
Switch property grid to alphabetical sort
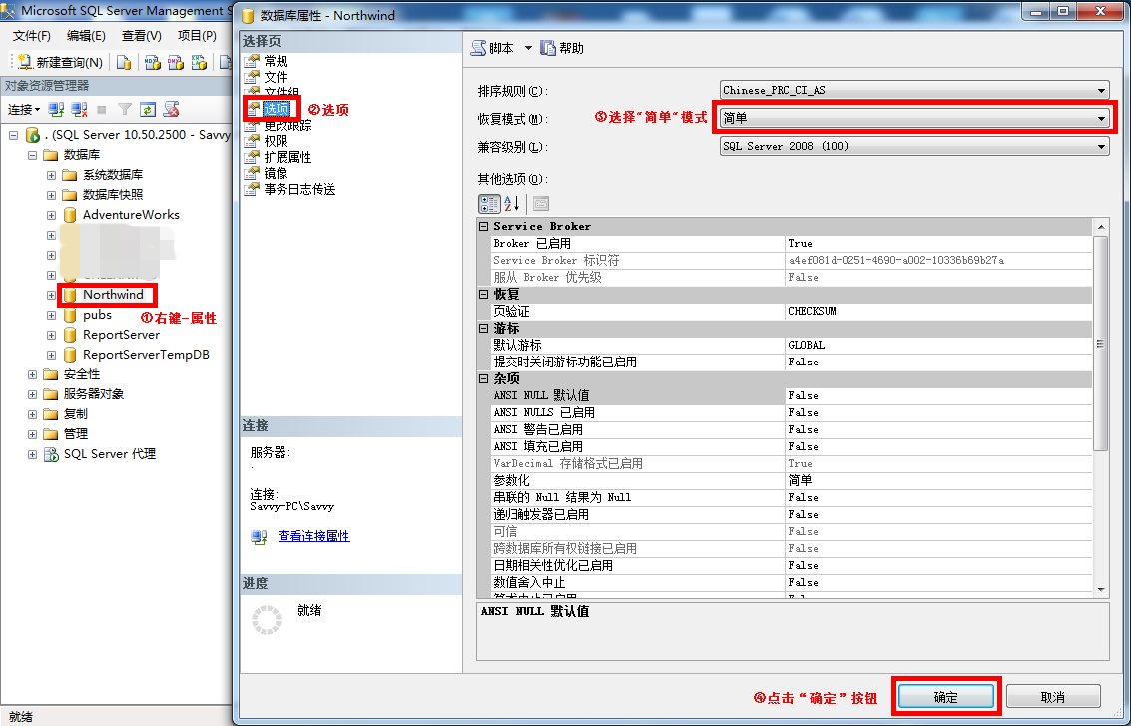512,204
